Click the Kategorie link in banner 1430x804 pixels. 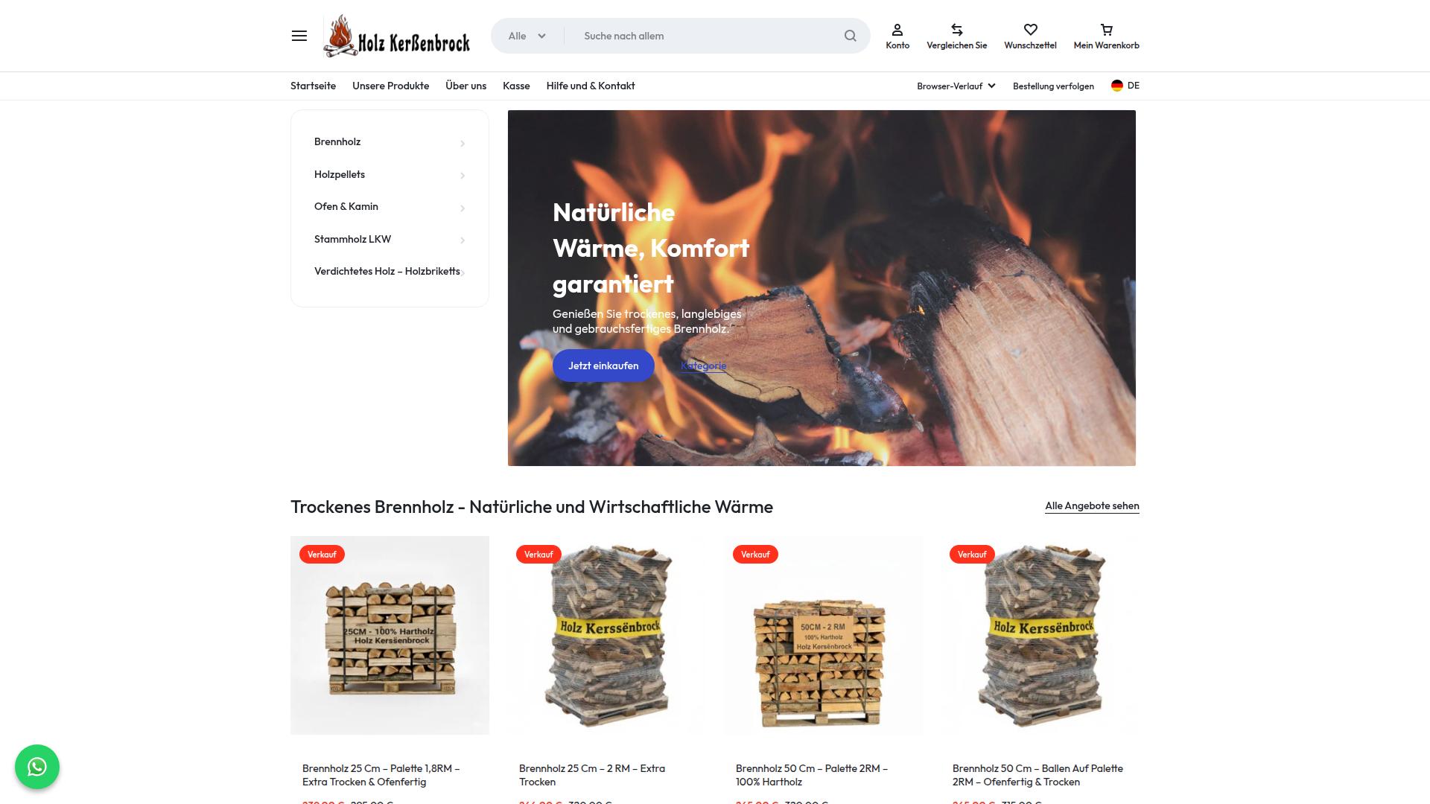(703, 366)
